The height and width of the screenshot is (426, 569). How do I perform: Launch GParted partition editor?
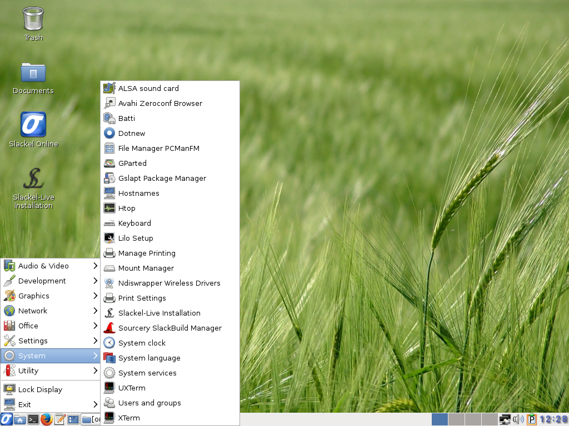[x=170, y=164]
